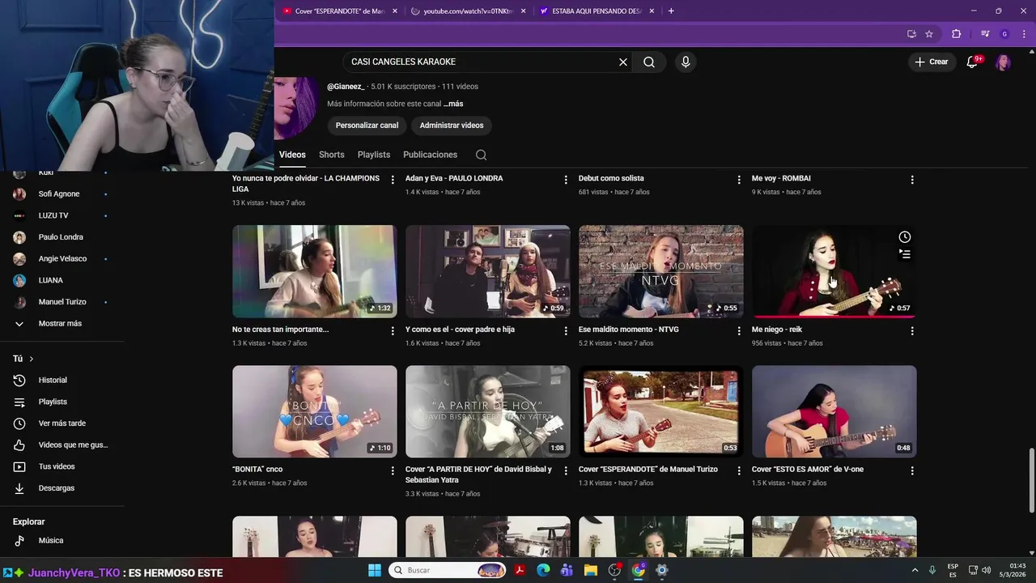Open Chrome three-dot menu
This screenshot has height=583, width=1036.
pyautogui.click(x=1024, y=34)
